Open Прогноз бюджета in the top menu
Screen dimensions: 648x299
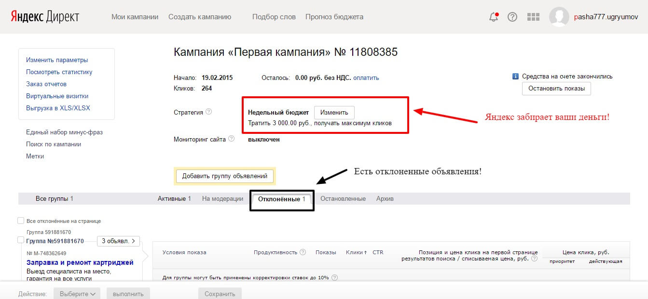tap(334, 17)
